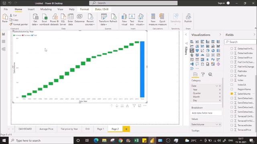This screenshot has width=257, height=144.
Task: Open the Format ribbon tab
Action: click(84, 9)
